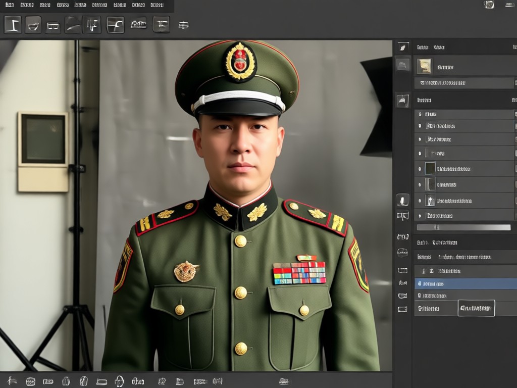Click the wide text field under gold thumbnail
This screenshot has width=517, height=388.
(x=464, y=83)
